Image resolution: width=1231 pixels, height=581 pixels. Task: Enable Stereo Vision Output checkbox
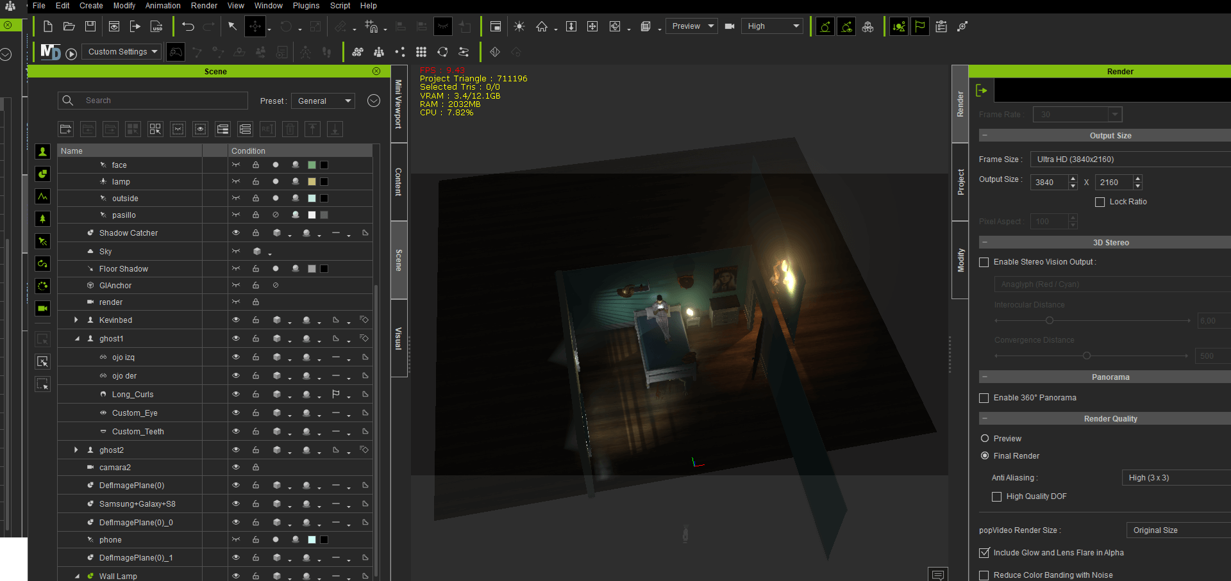[x=984, y=262]
